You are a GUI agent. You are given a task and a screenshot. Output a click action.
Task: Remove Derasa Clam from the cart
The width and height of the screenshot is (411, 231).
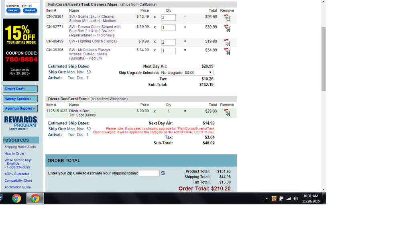[x=227, y=28]
